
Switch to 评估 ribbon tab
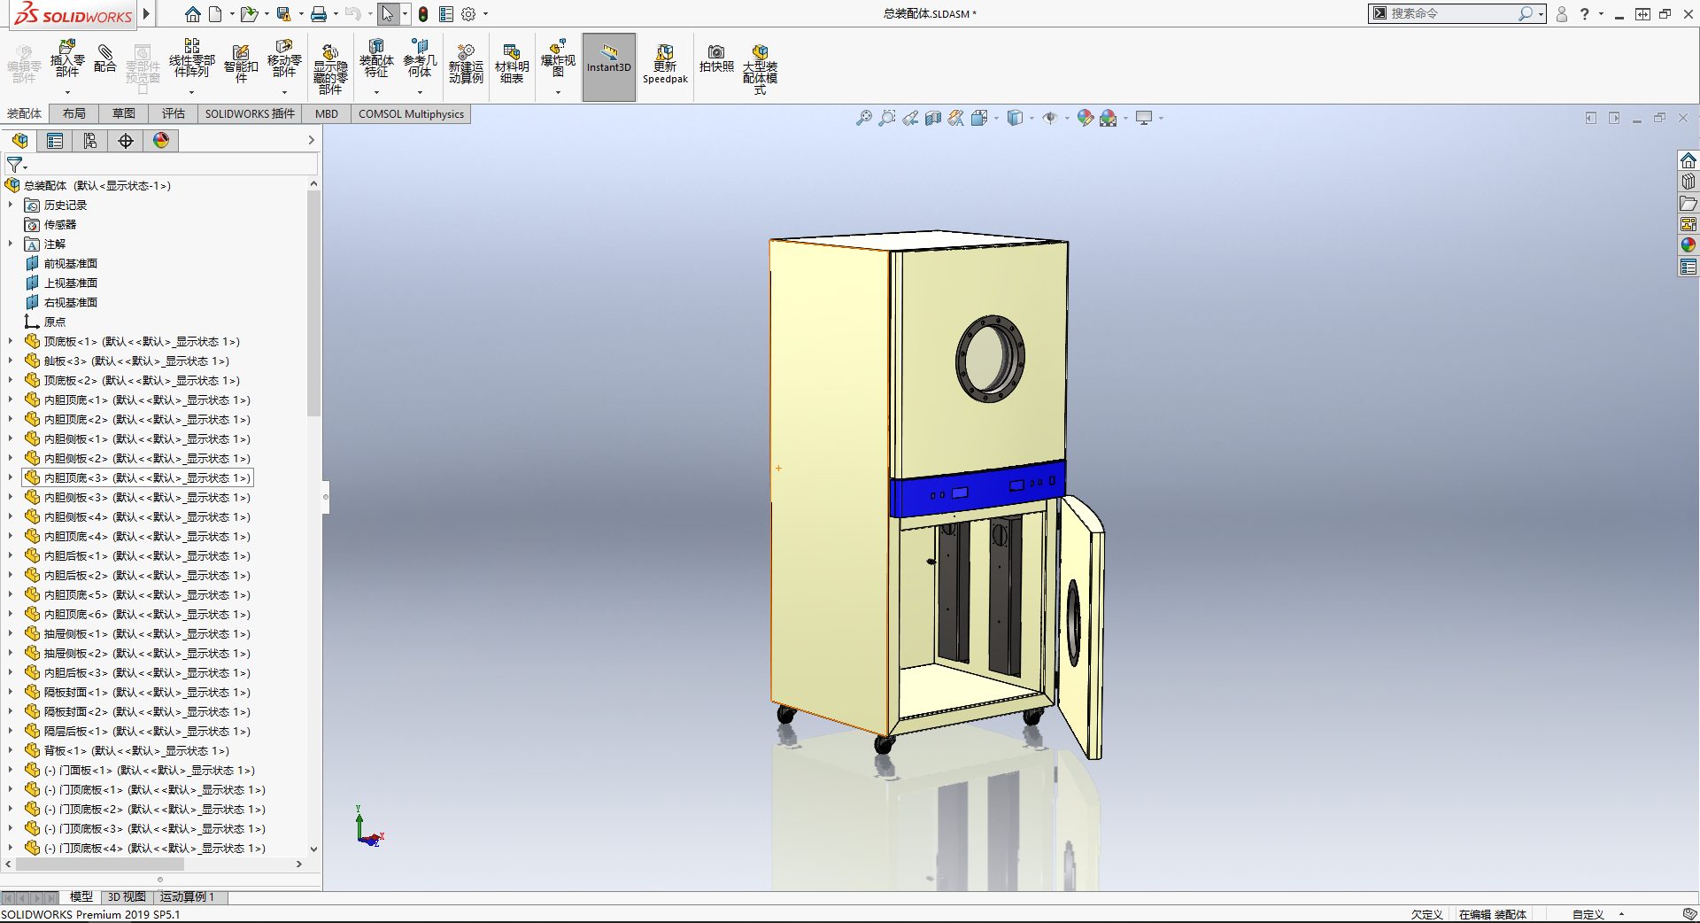click(174, 113)
